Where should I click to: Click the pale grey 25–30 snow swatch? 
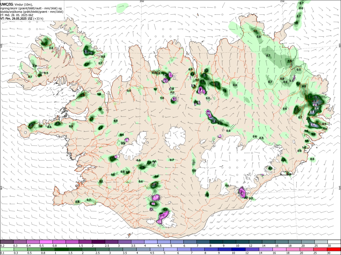pos(321,242)
